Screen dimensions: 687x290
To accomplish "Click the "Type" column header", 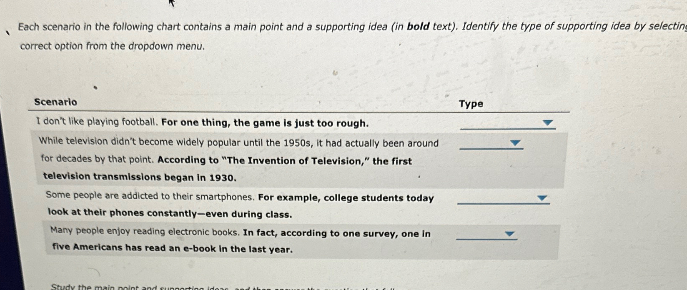I will click(471, 104).
